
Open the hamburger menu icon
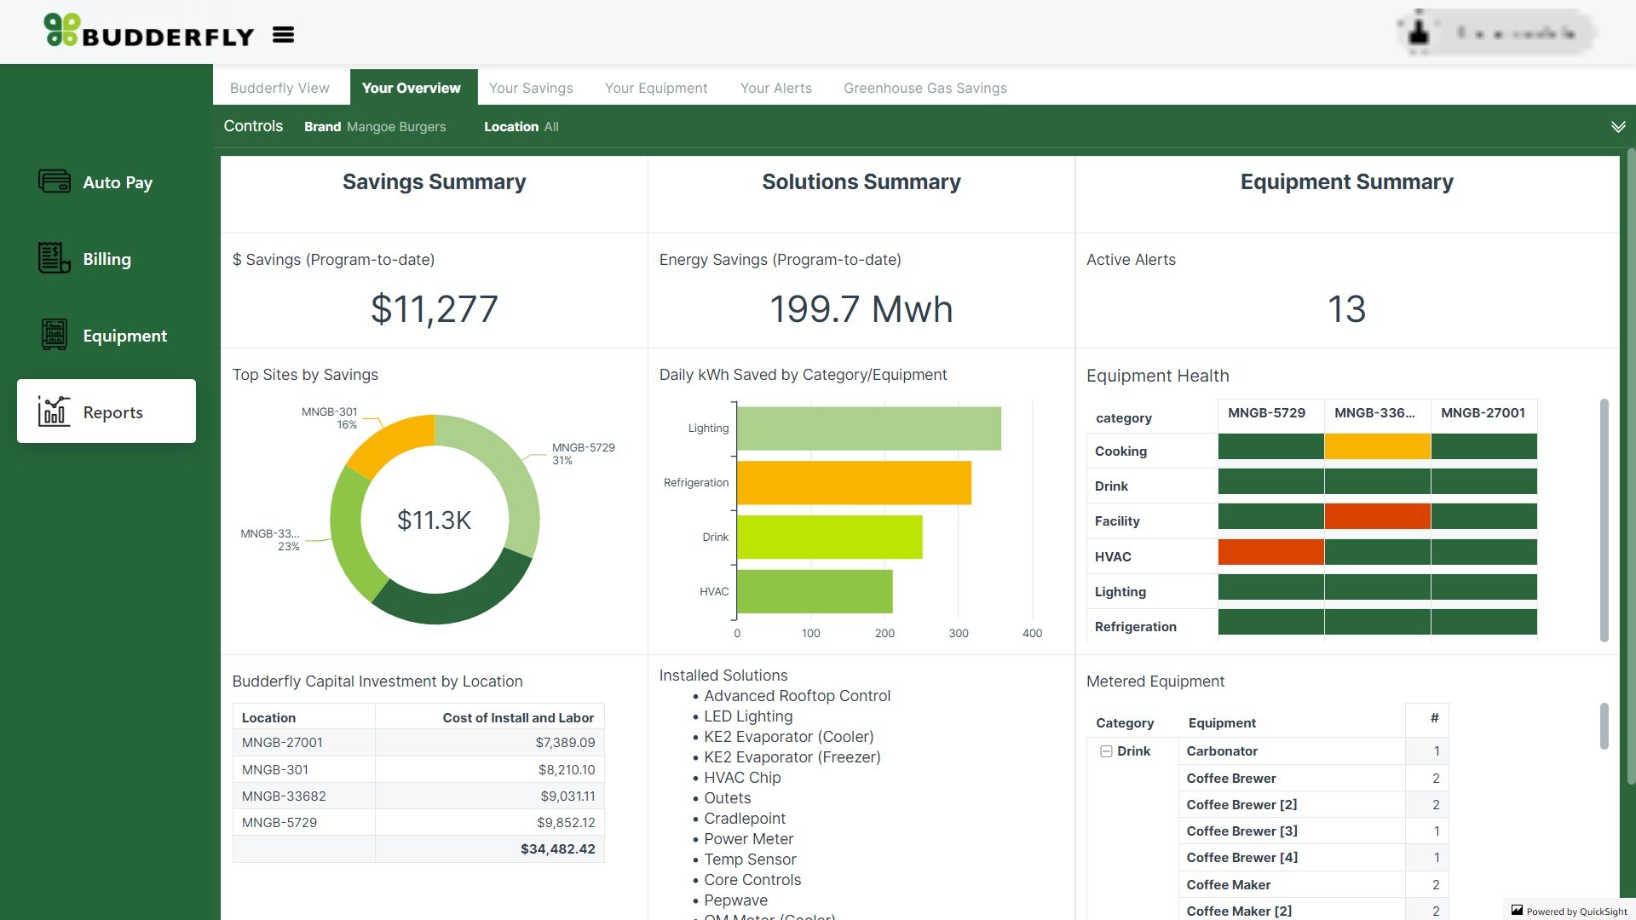click(x=283, y=35)
